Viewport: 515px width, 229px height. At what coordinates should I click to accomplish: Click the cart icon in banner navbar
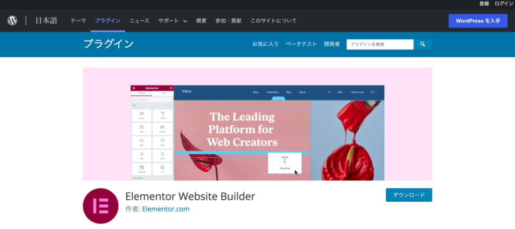(x=373, y=92)
